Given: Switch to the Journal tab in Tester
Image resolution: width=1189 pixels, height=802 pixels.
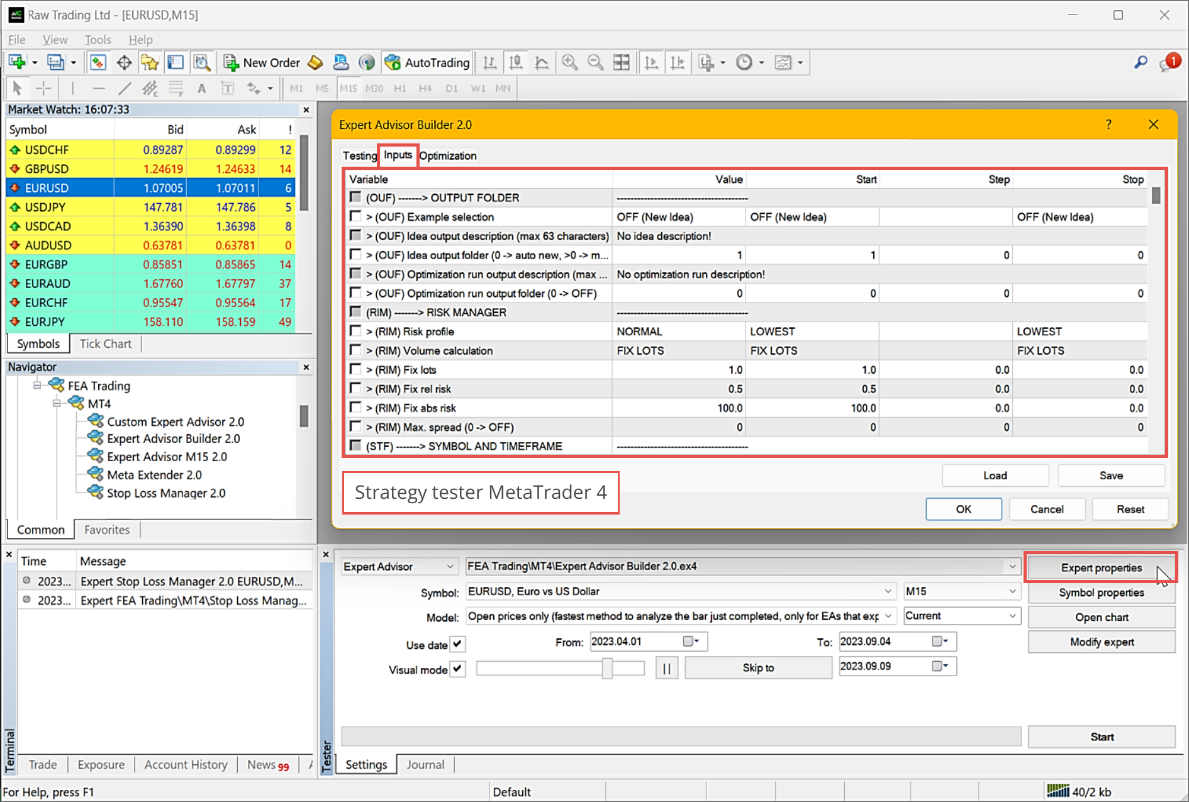Looking at the screenshot, I should click(425, 764).
